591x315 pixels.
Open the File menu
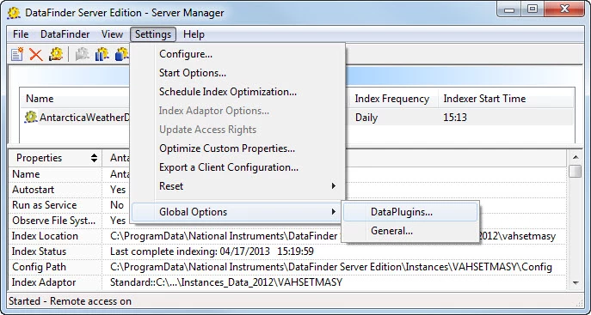[21, 34]
